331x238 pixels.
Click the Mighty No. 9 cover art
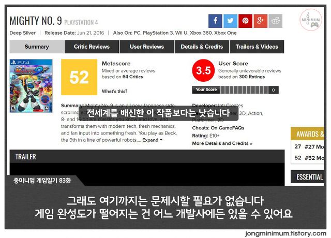(31, 86)
